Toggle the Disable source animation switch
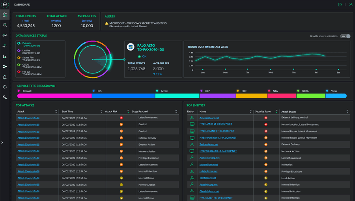355x201 pixels. (345, 36)
